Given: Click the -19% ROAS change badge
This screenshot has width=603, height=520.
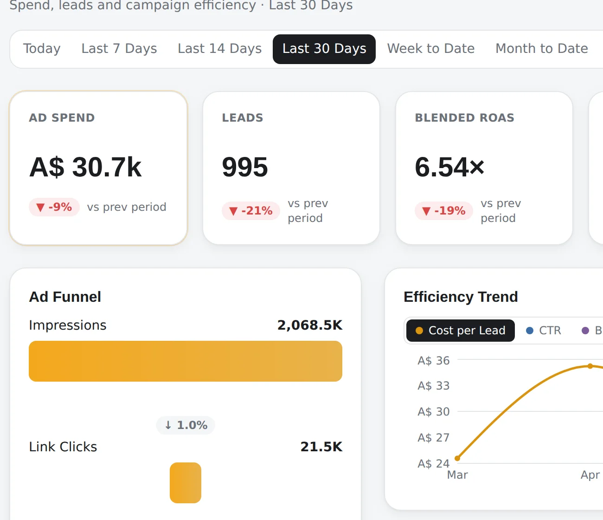Looking at the screenshot, I should point(444,211).
